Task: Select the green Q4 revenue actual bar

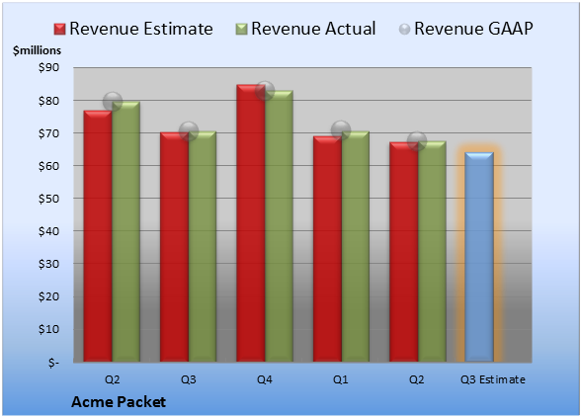Action: [x=279, y=226]
